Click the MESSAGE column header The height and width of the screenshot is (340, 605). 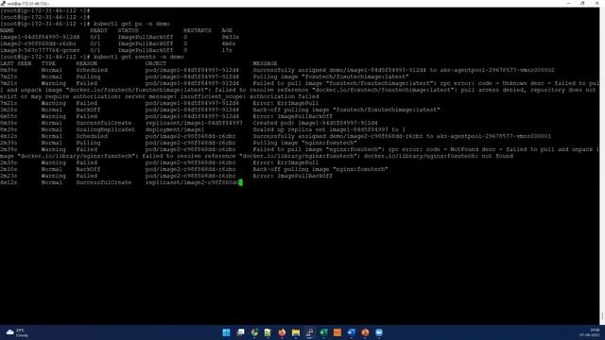pyautogui.click(x=265, y=63)
